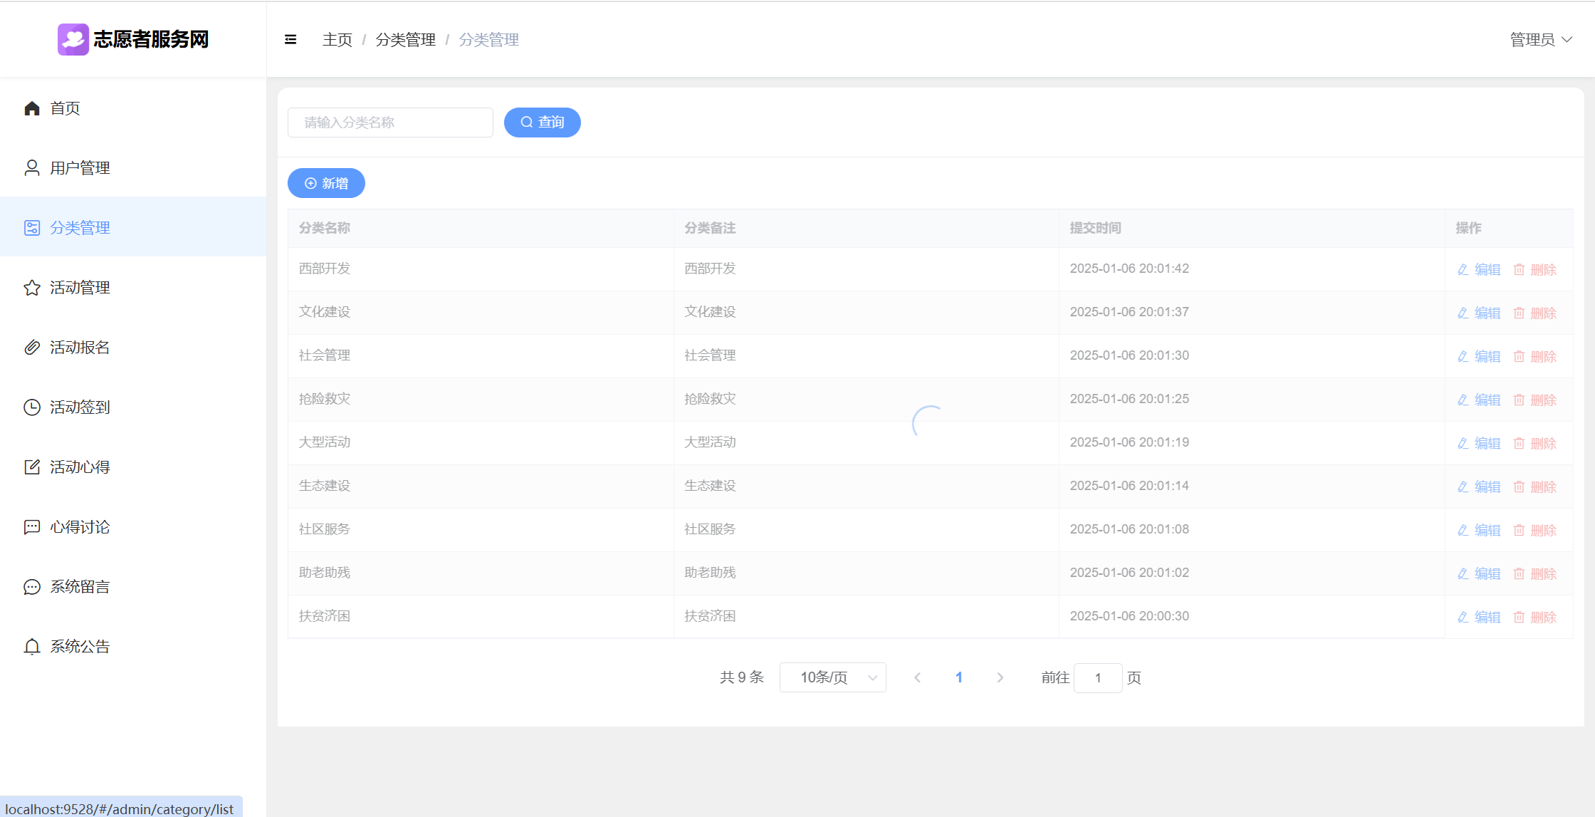The image size is (1595, 817).
Task: Click the volunteer service site logo
Action: 73,39
